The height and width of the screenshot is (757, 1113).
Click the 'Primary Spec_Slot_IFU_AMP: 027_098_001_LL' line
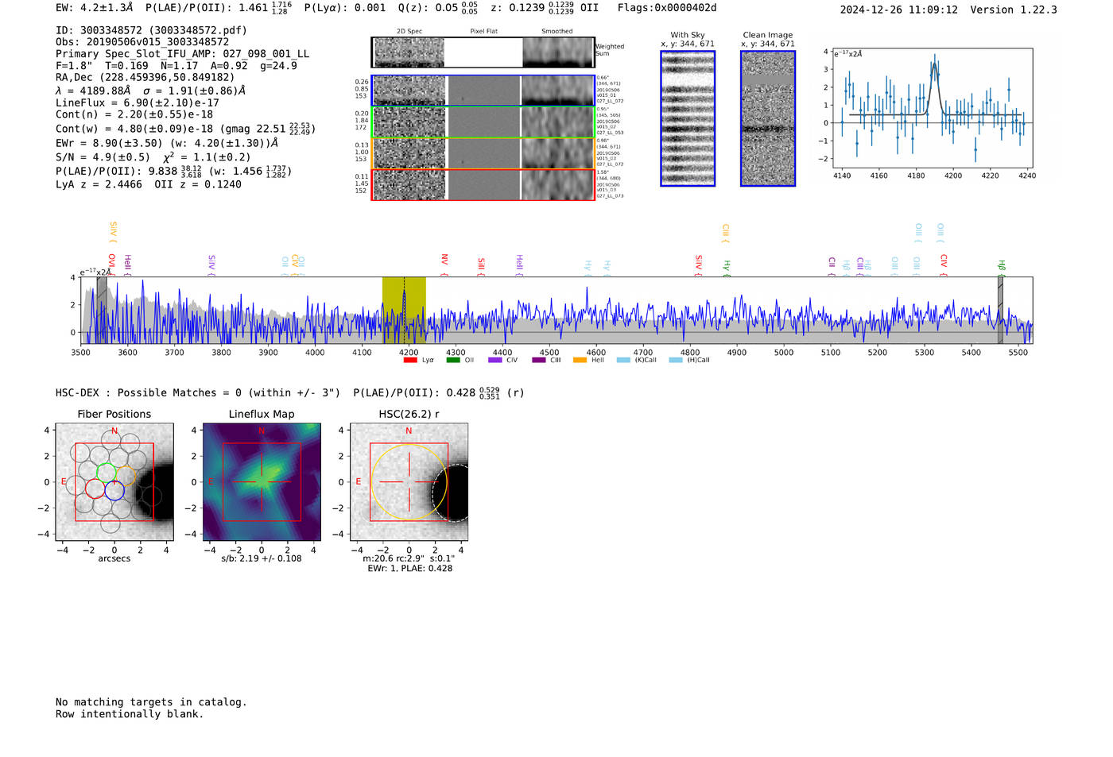click(182, 54)
